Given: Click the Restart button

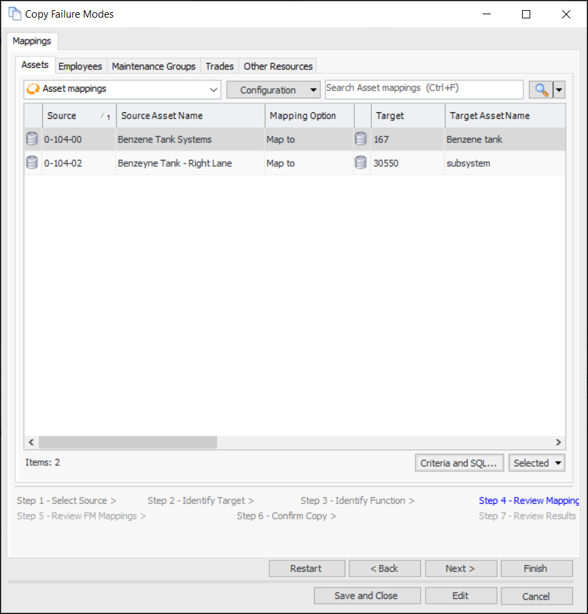Looking at the screenshot, I should [x=307, y=568].
